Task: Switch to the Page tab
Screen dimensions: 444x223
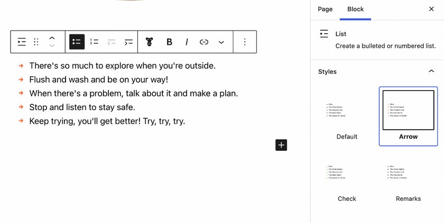Action: click(325, 9)
